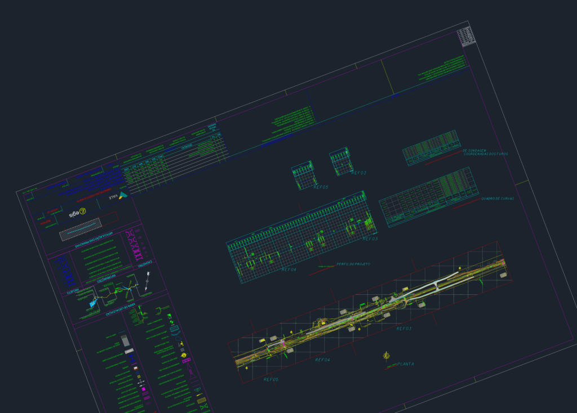The height and width of the screenshot is (413, 577).
Task: Click the CADASTRO heading in legend
Action: [x=145, y=263]
